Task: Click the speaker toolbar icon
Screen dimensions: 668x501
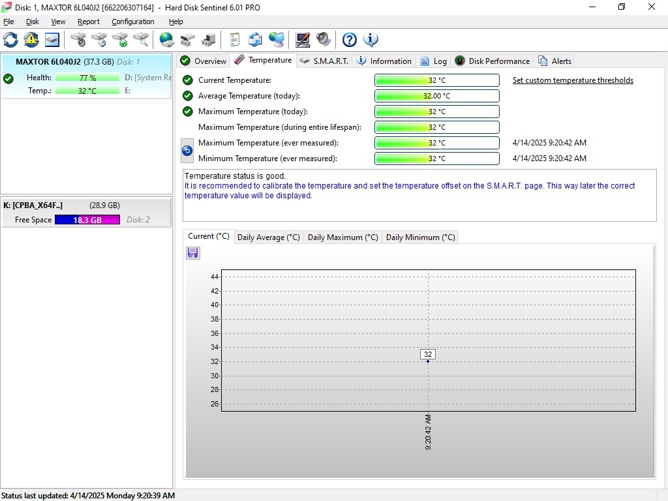Action: 324,40
